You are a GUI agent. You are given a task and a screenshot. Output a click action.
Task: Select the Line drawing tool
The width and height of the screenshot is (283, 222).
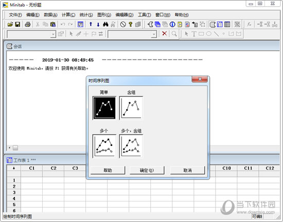pyautogui.click(x=216, y=34)
